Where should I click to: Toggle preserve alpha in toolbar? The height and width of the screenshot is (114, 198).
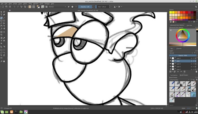(x=72, y=7)
